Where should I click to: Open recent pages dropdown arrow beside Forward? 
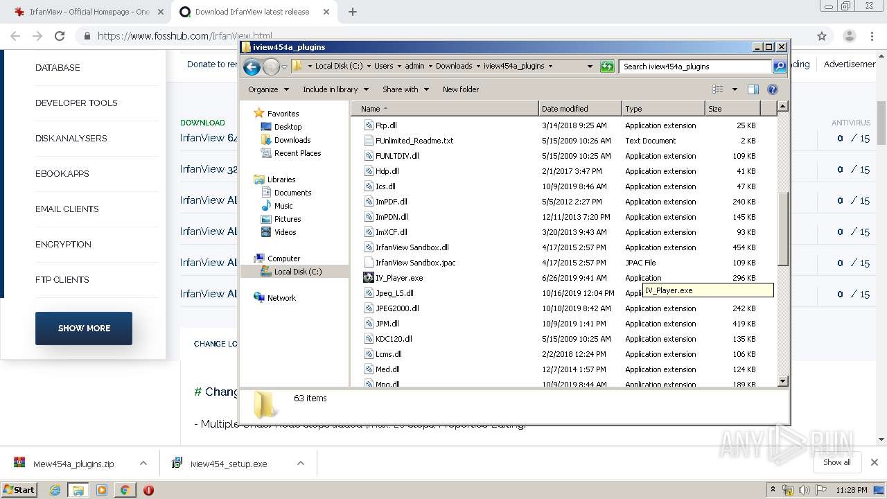pyautogui.click(x=284, y=67)
